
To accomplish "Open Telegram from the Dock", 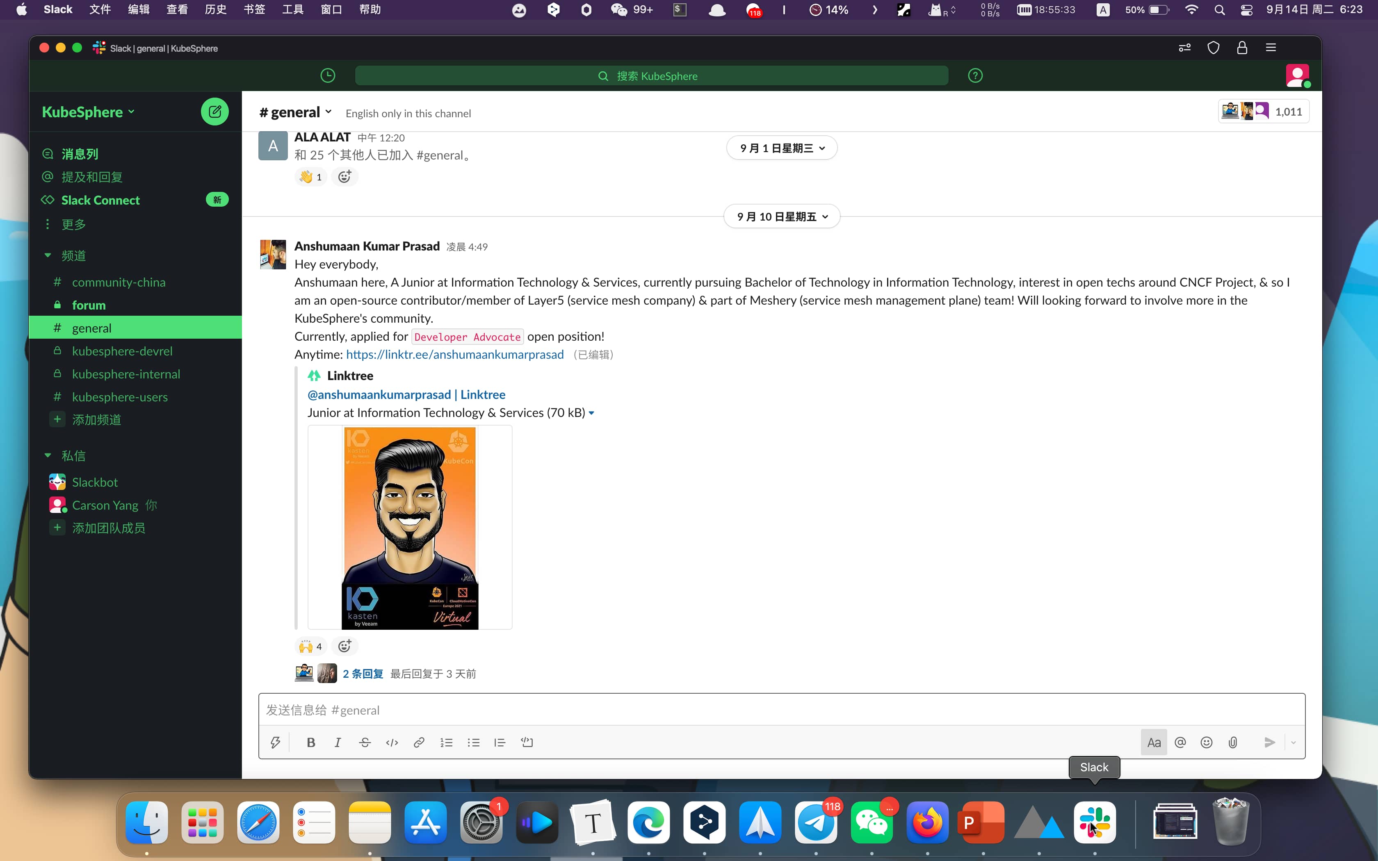I will (816, 822).
